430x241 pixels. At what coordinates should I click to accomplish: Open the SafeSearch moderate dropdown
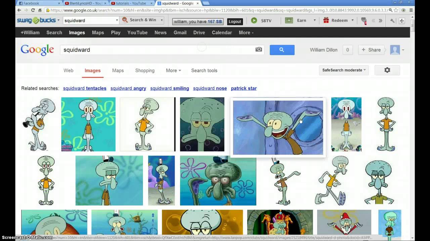344,70
